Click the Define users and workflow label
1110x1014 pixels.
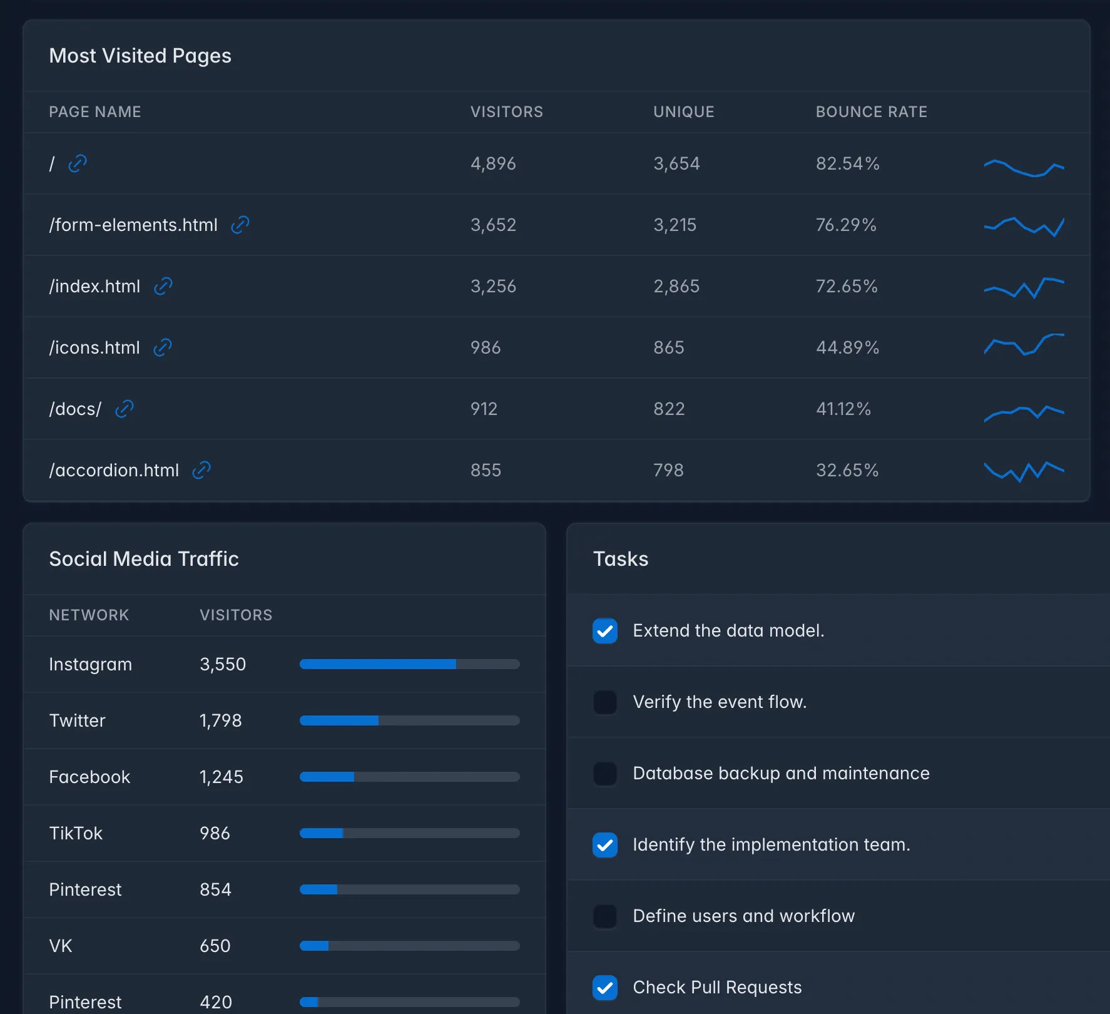743,916
